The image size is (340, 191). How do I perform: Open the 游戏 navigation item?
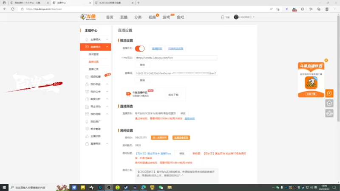tap(166, 17)
